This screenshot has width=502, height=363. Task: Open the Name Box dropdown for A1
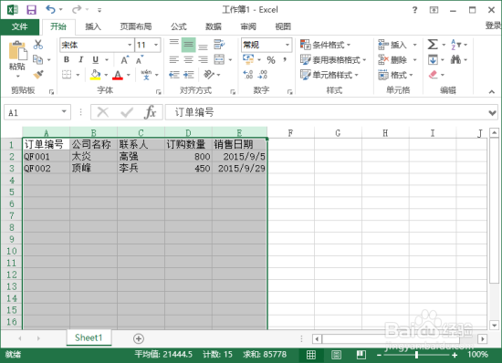coord(64,112)
